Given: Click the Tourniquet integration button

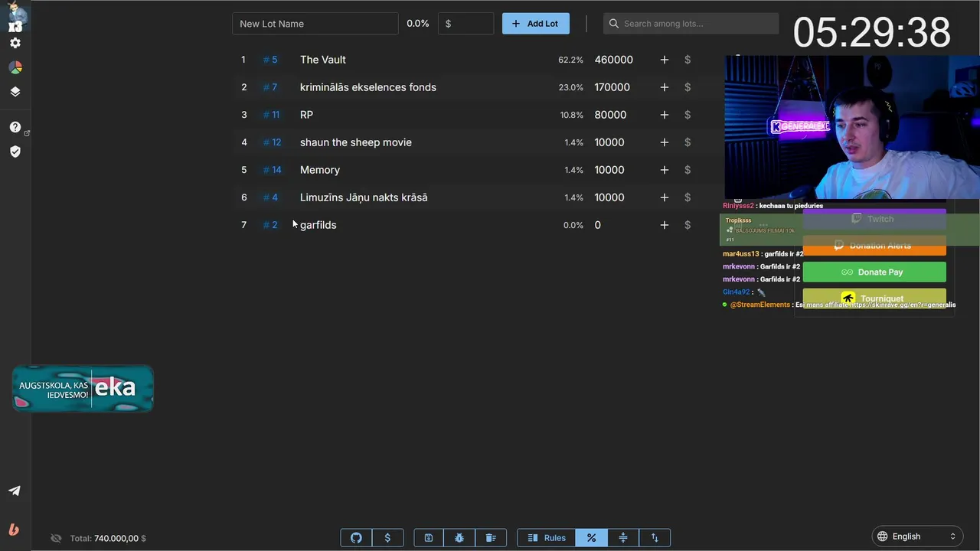Looking at the screenshot, I should [x=874, y=297].
